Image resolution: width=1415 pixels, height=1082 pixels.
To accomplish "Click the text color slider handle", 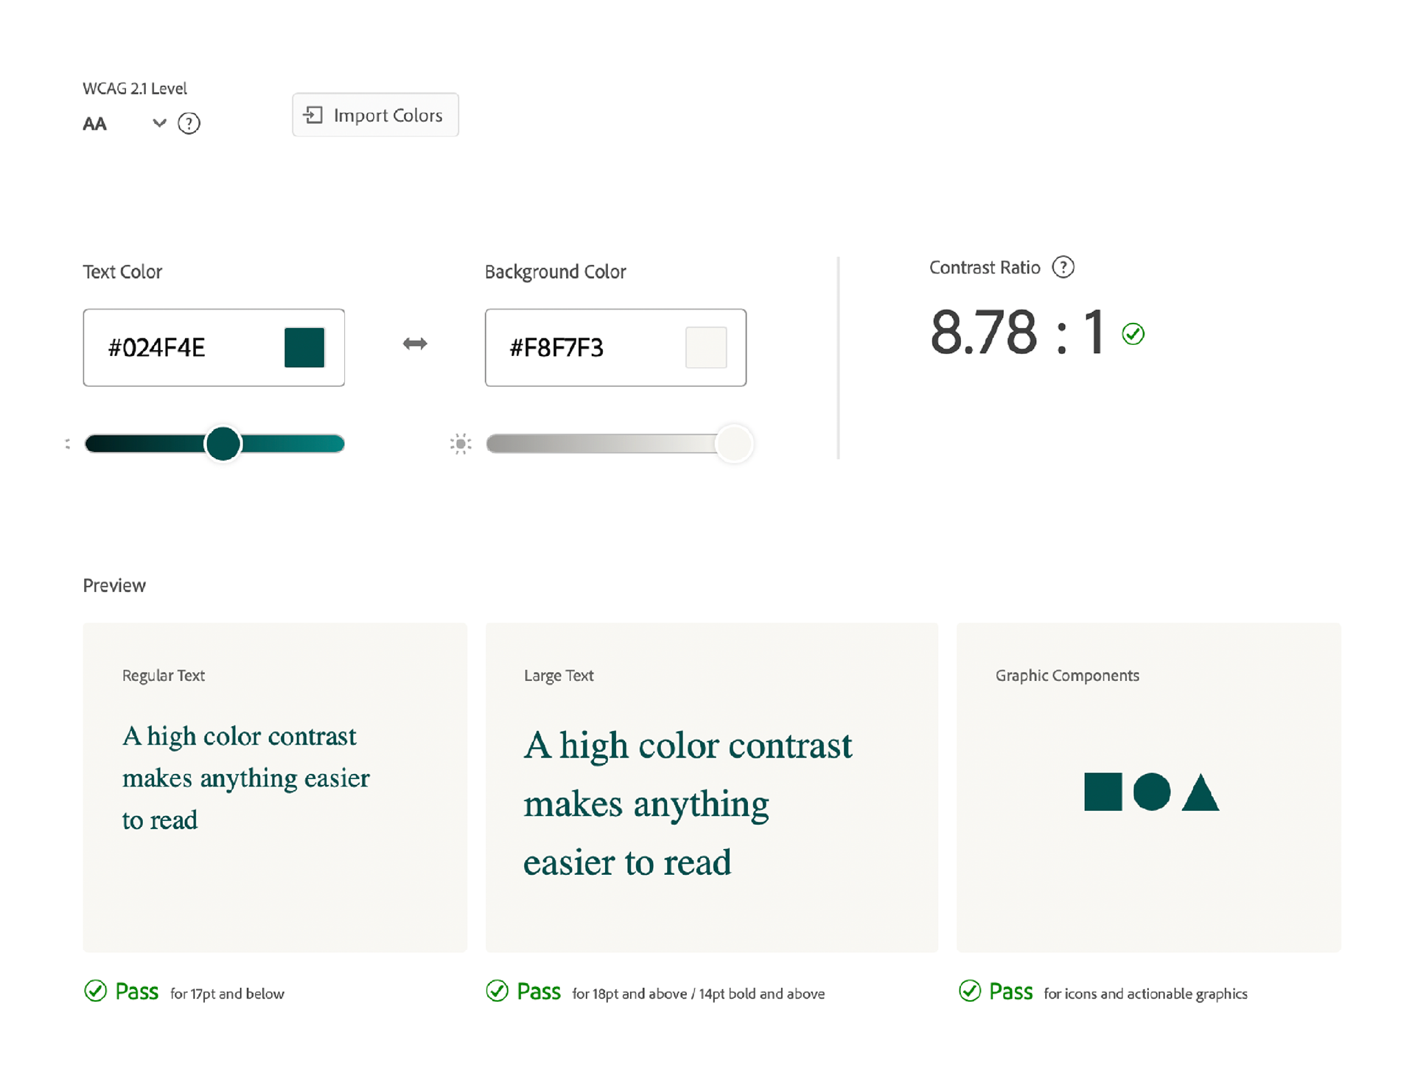I will 223,444.
